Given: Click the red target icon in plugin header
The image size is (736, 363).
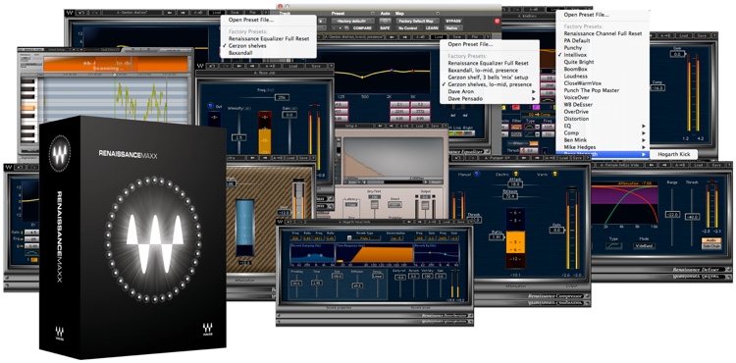Looking at the screenshot, I should tap(498, 21).
